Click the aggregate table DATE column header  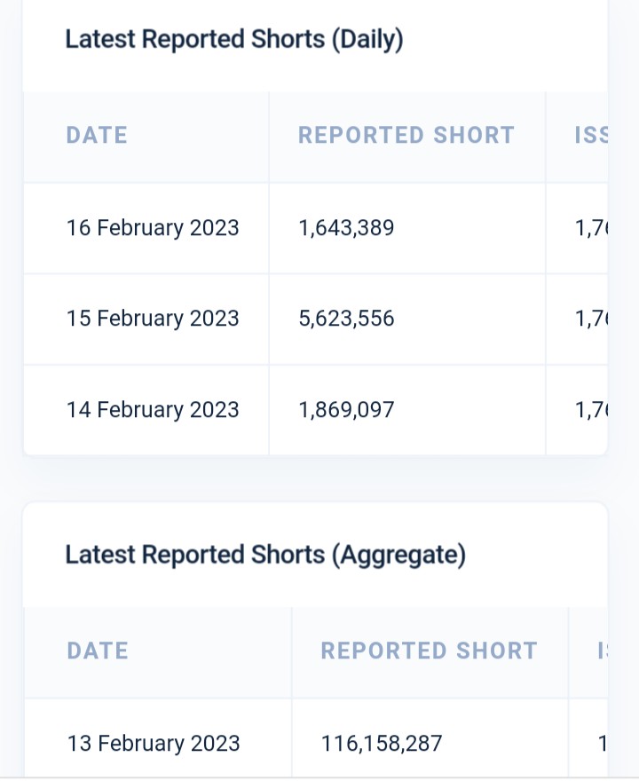(x=98, y=651)
